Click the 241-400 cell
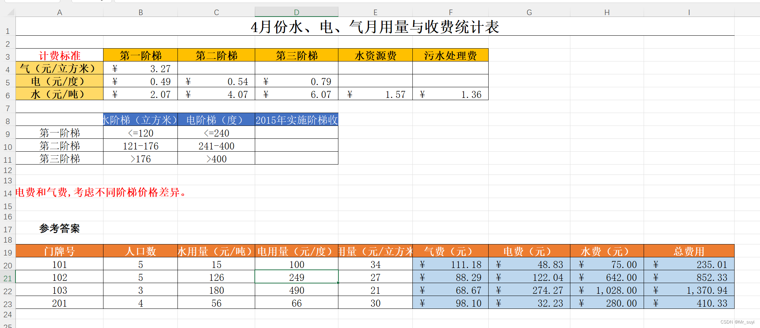 [x=217, y=146]
